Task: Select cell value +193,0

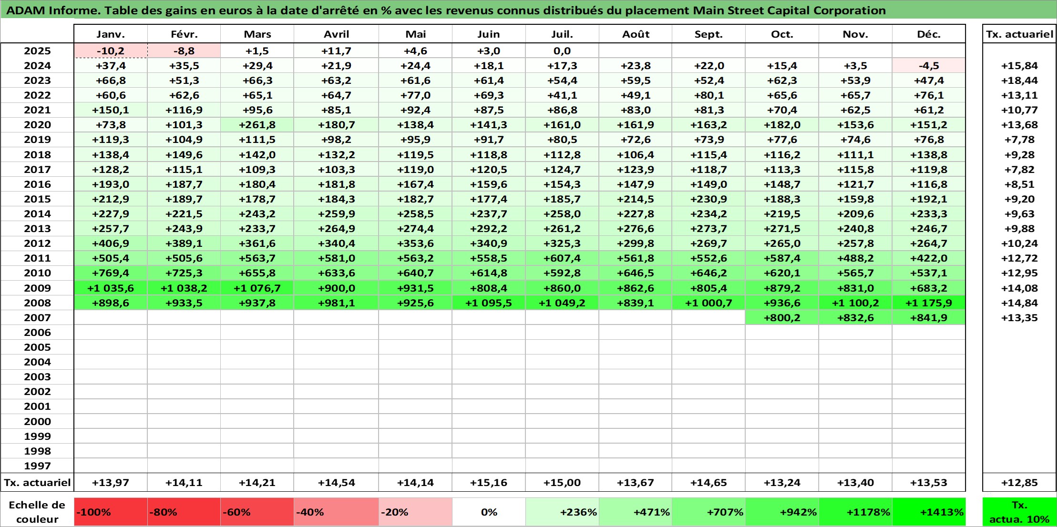Action: pos(111,184)
